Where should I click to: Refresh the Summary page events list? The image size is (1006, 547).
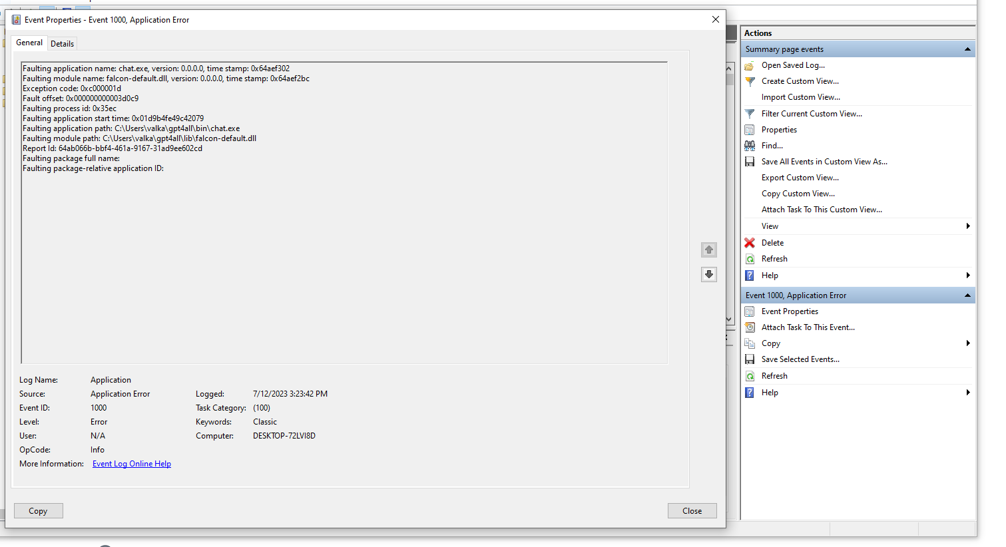pos(750,258)
